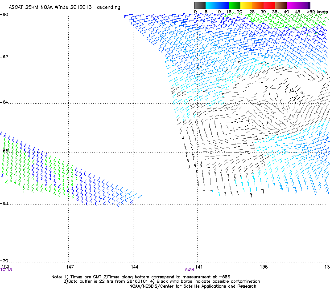This screenshot has width=330, height=289.
Task: Click the '-138' longitude axis label
Action: click(x=262, y=267)
